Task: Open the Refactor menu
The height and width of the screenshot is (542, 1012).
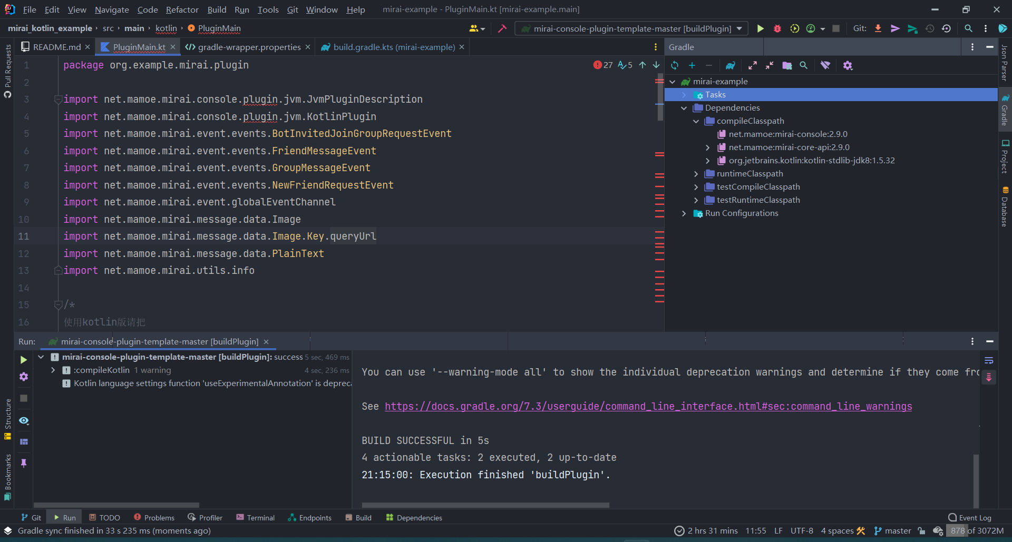Action: (x=182, y=9)
